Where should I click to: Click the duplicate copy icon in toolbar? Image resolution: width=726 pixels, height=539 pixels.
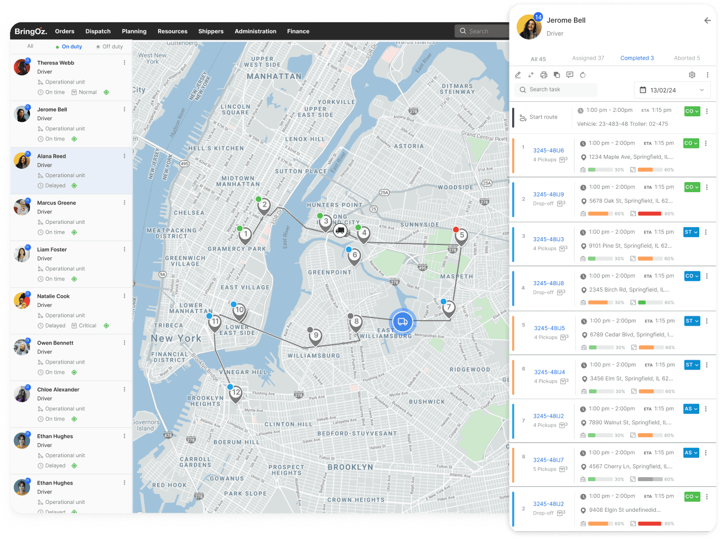pyautogui.click(x=557, y=75)
